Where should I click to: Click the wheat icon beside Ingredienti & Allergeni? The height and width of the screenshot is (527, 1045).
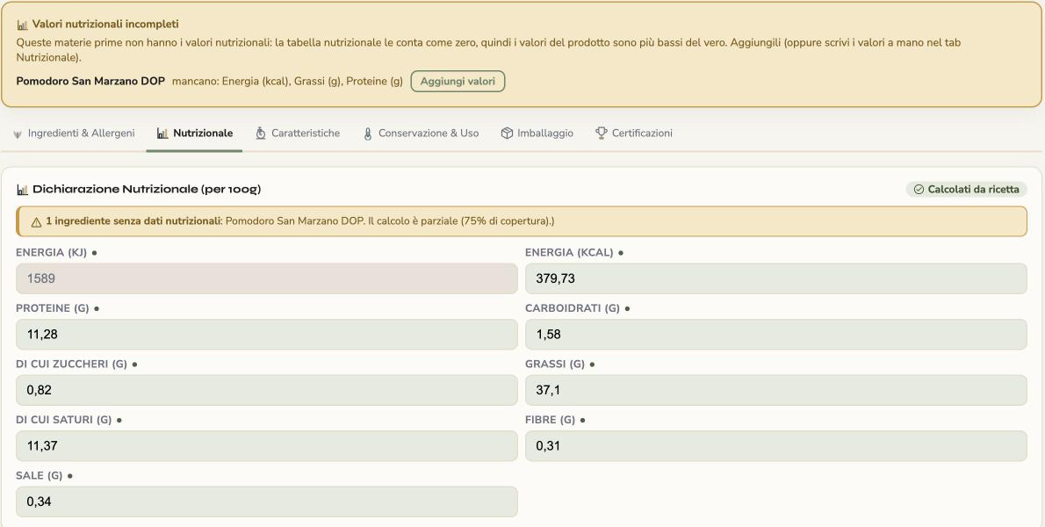click(x=18, y=134)
